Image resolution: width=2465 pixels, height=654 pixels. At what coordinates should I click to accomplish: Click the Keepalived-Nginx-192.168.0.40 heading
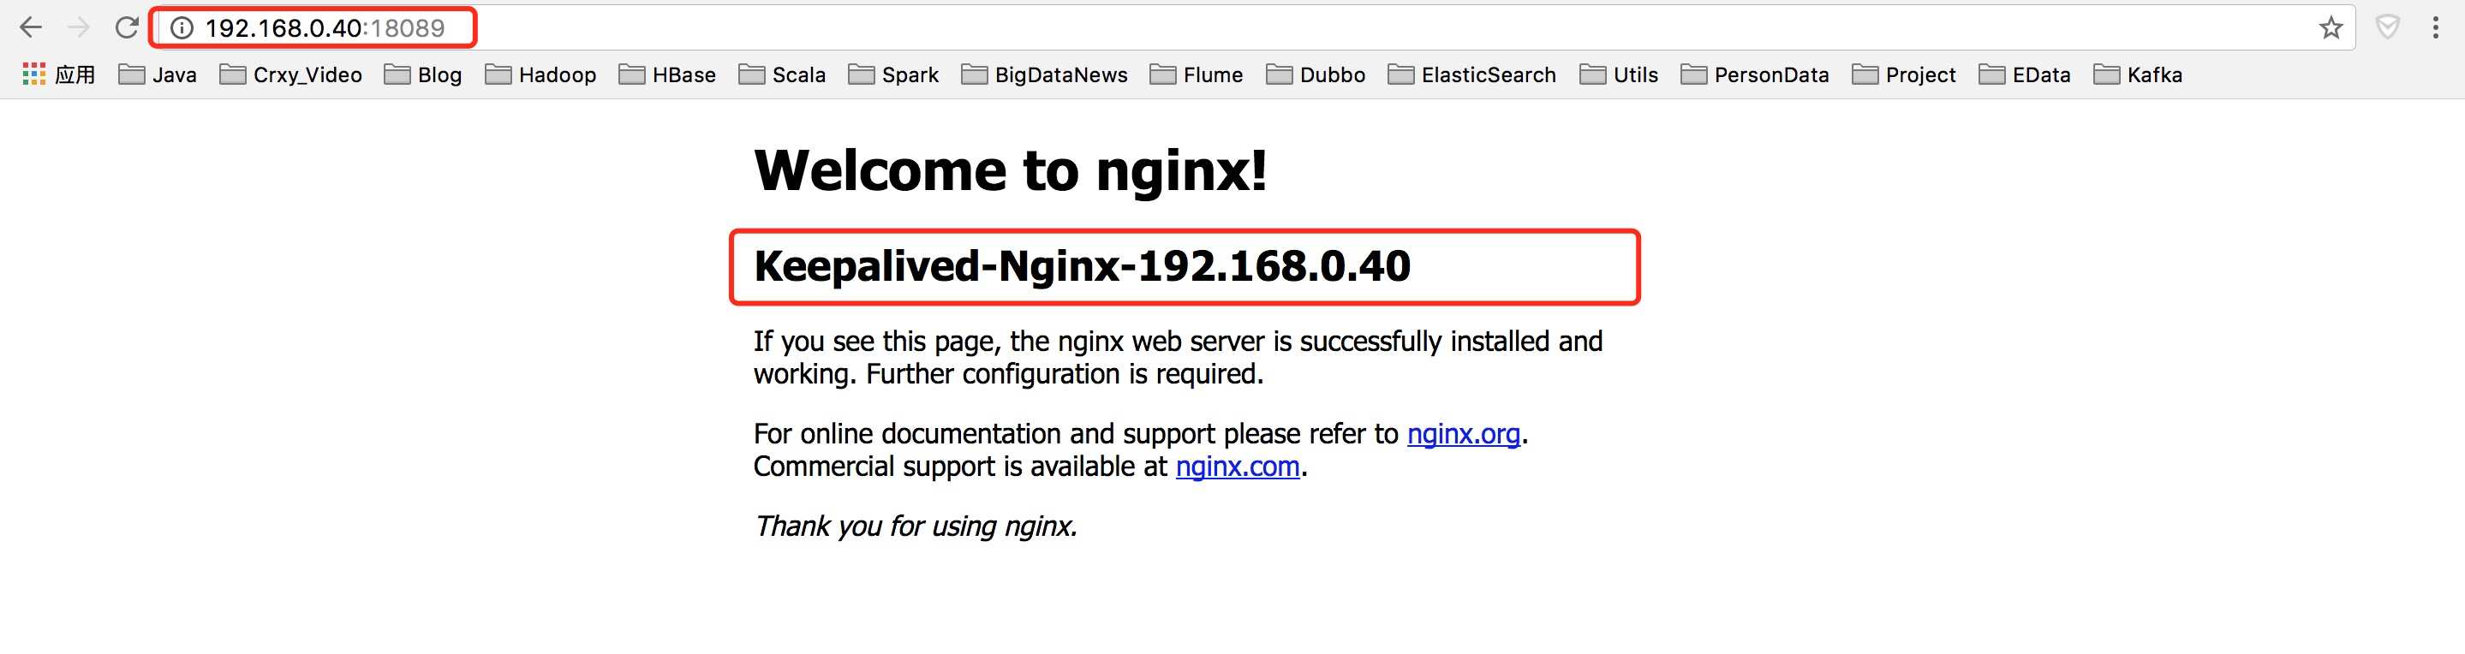pos(1083,266)
